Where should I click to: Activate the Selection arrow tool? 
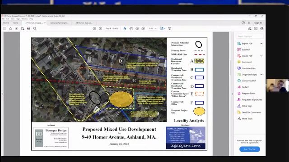[125, 28]
